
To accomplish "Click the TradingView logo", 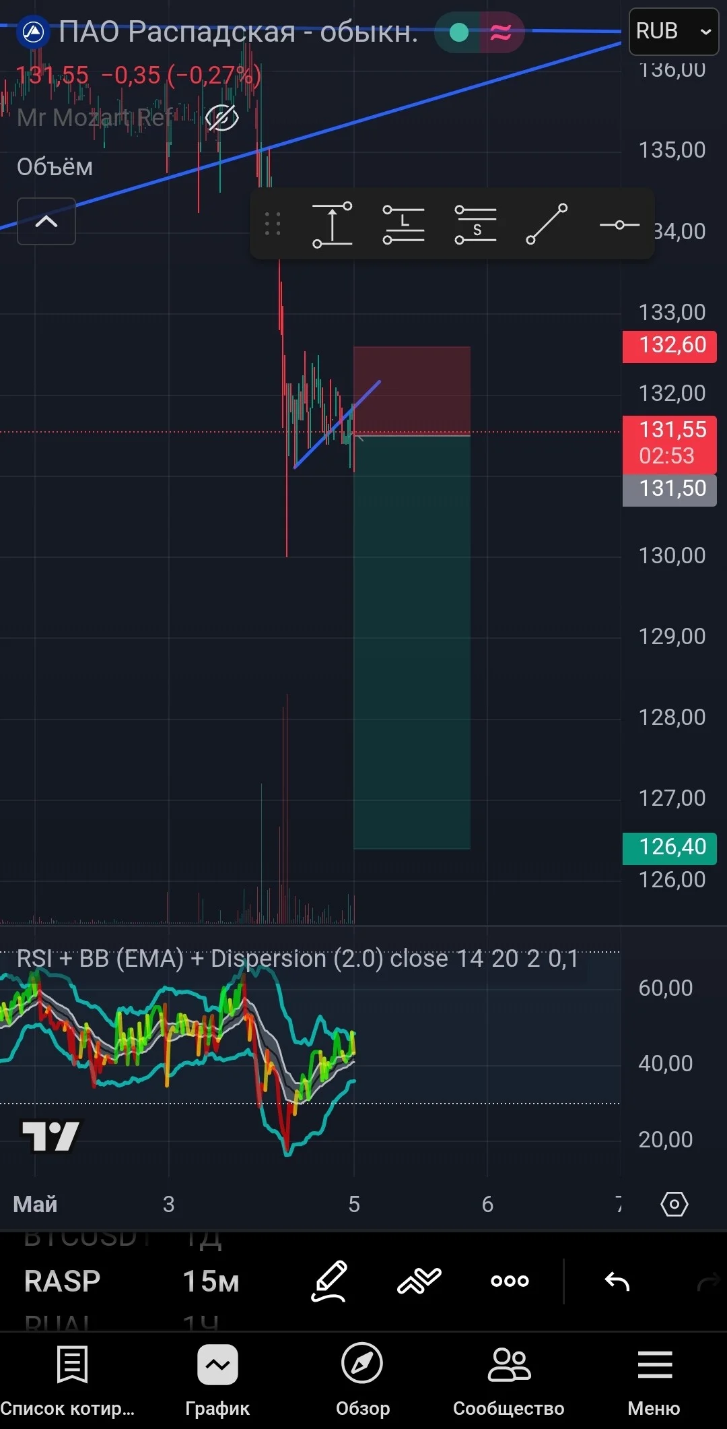I will (x=50, y=1136).
